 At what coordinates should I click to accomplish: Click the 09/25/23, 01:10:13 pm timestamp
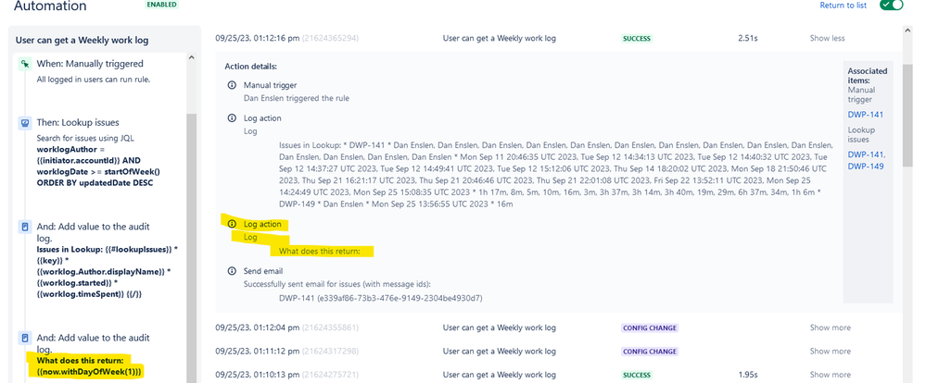258,375
